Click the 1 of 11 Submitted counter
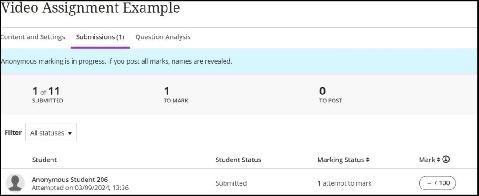Image resolution: width=479 pixels, height=196 pixels. [x=47, y=95]
